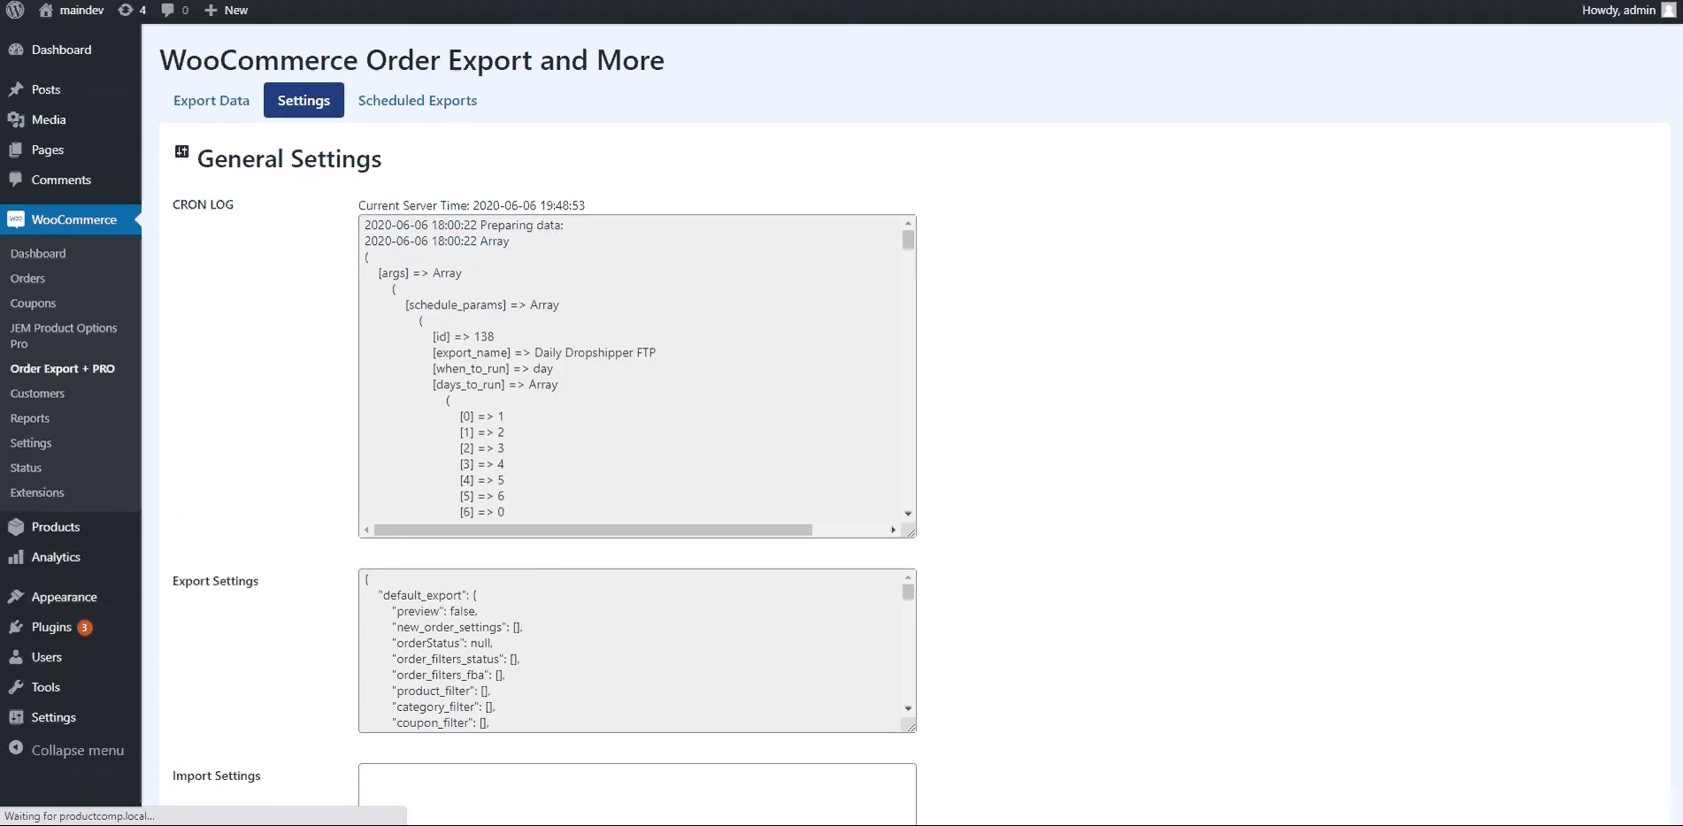
Task: Switch to Scheduled Exports tab
Action: tap(418, 100)
